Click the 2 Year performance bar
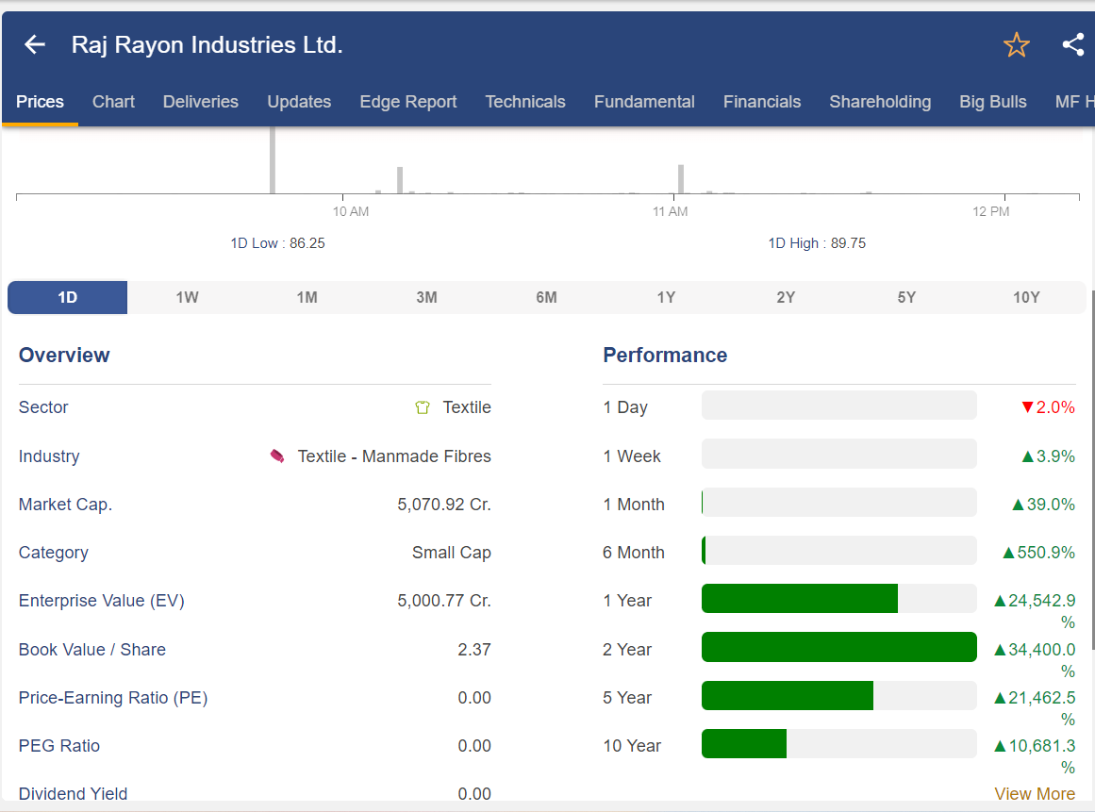The image size is (1095, 812). coord(838,647)
